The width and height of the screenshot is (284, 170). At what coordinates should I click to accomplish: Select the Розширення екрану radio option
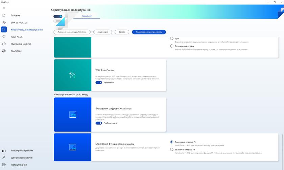coord(172,46)
